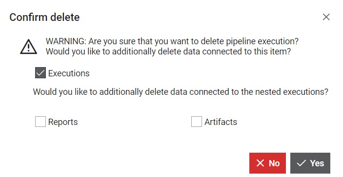
Task: Click blank space between Reports and Artifacts
Action: pyautogui.click(x=134, y=122)
